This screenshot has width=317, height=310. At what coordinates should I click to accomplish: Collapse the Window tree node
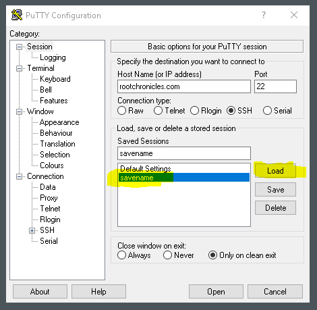tap(19, 111)
